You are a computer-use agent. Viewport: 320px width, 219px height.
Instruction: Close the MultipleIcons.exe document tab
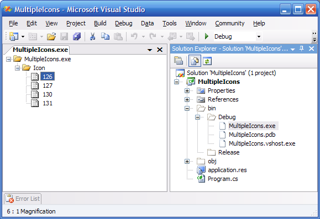(x=160, y=50)
